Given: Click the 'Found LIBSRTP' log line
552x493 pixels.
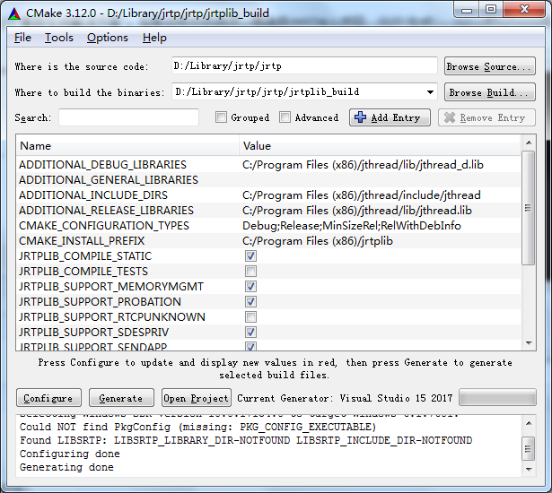Looking at the screenshot, I should (246, 440).
